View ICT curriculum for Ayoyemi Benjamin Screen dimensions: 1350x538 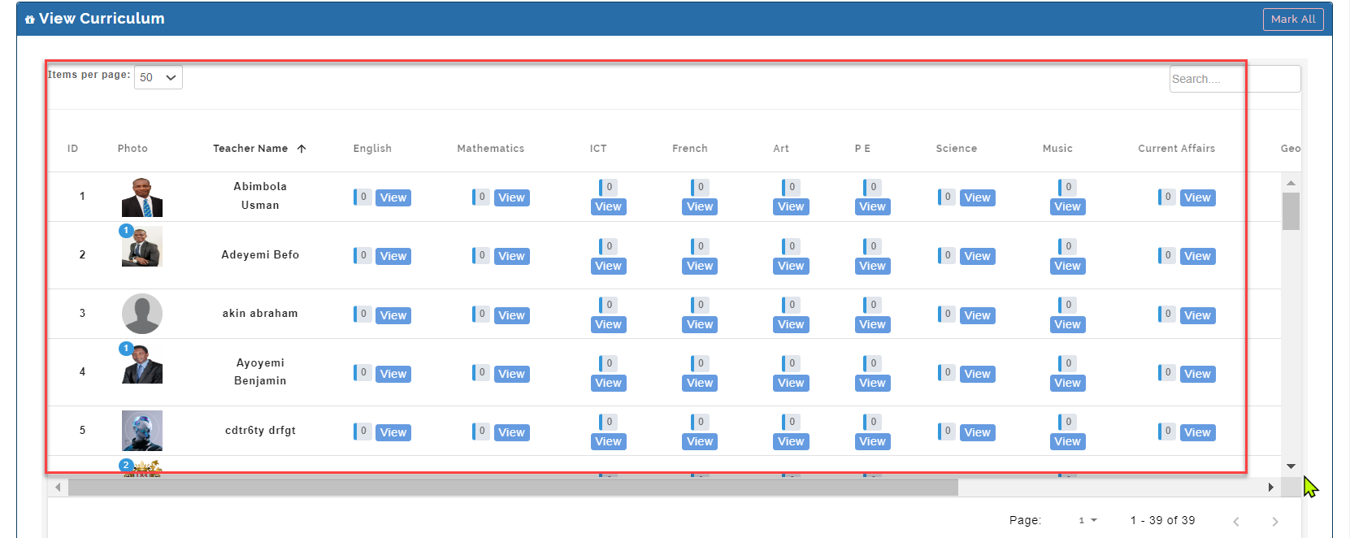(x=608, y=383)
